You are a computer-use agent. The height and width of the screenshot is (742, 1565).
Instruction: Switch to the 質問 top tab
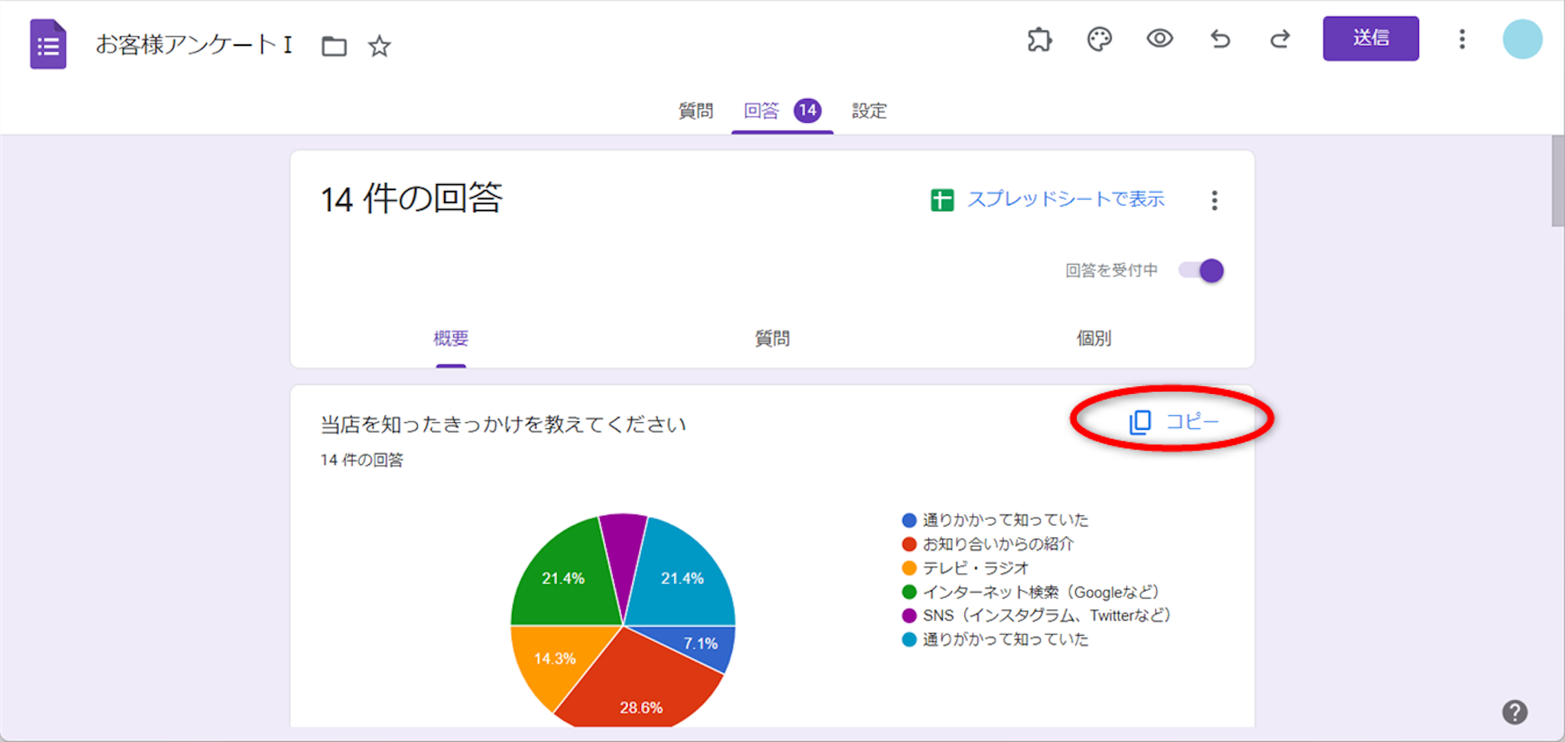point(695,111)
